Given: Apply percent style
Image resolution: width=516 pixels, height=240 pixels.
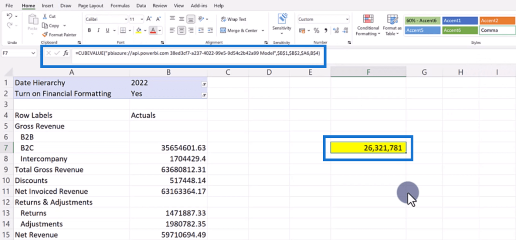Looking at the screenshot, I should click(x=316, y=31).
